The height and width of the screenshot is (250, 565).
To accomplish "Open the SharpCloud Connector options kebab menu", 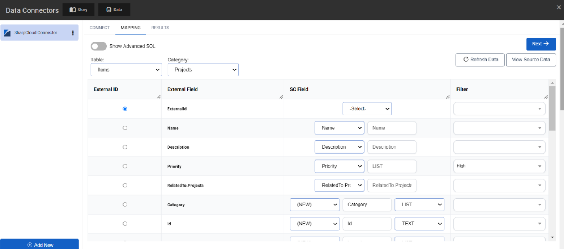I will tap(73, 33).
